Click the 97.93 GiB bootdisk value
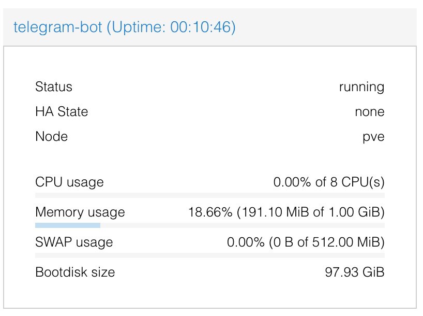 click(355, 272)
